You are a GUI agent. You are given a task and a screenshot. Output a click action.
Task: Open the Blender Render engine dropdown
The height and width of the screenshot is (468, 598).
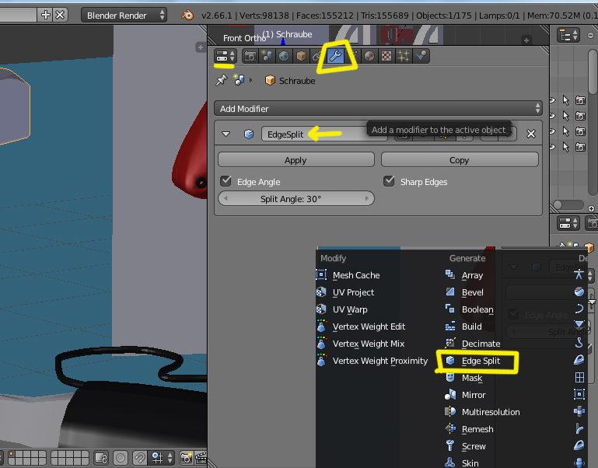coord(124,16)
